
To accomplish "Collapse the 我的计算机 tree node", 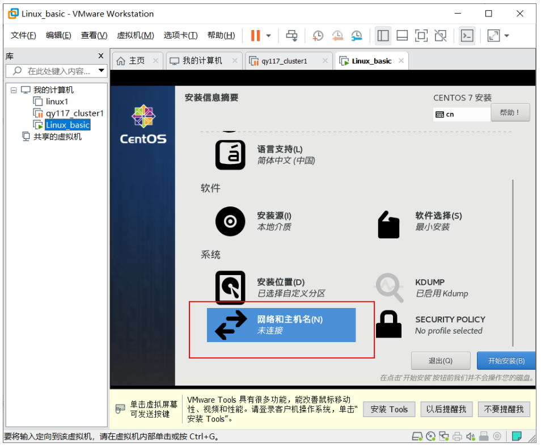I will (x=14, y=90).
